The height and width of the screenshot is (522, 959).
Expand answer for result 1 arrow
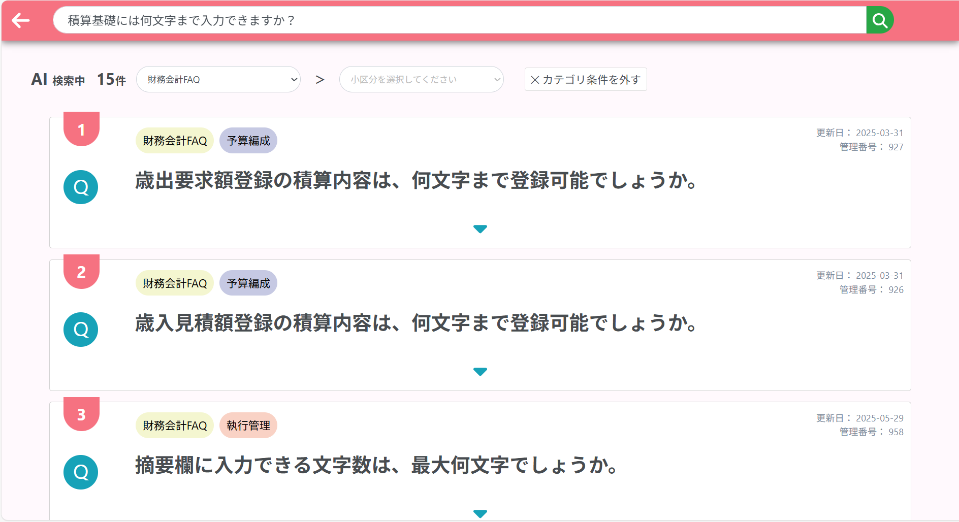[x=480, y=229]
